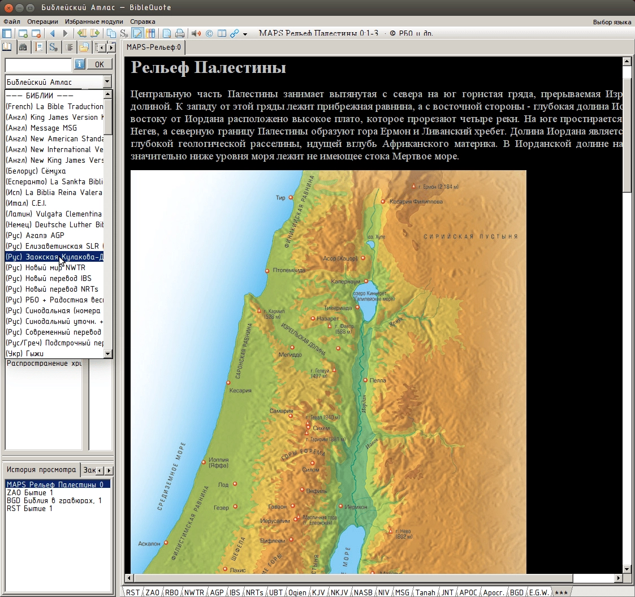Click the speaker sound icon
Screen dimensions: 635x597
pyautogui.click(x=196, y=33)
